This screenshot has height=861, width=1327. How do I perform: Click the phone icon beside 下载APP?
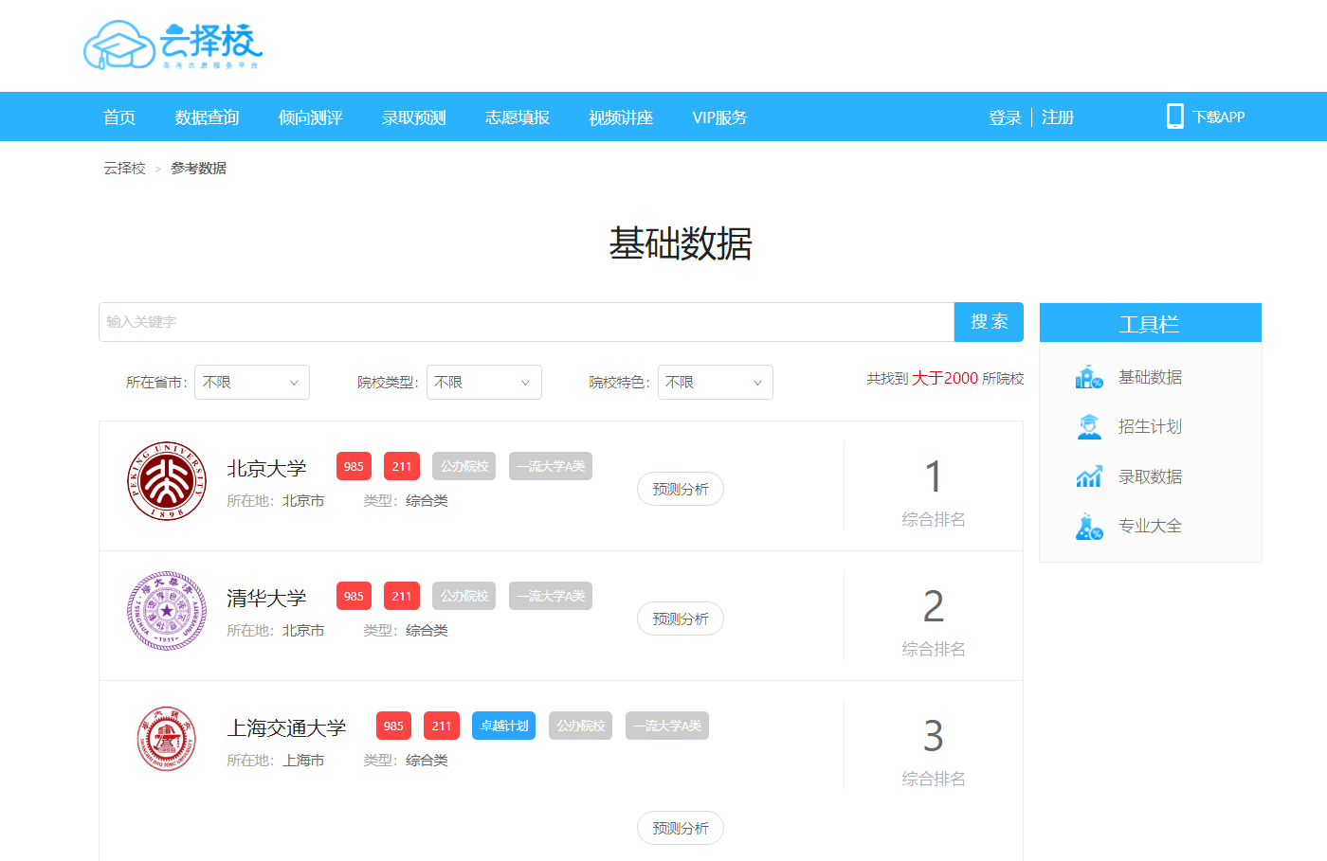click(1175, 117)
